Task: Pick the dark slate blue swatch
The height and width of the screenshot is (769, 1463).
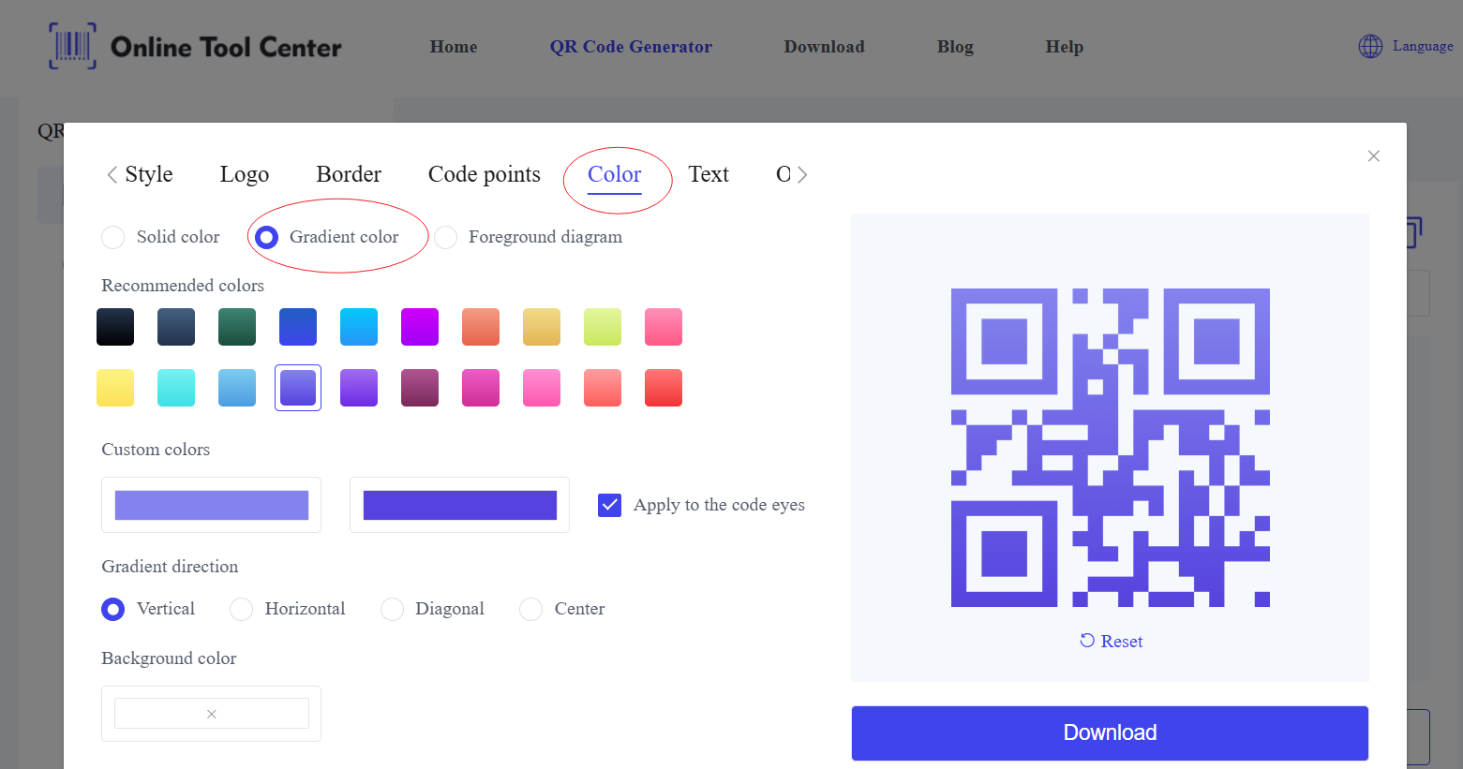Action: coord(176,327)
